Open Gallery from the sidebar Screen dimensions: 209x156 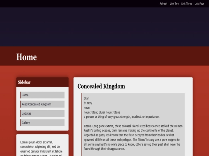point(43,122)
